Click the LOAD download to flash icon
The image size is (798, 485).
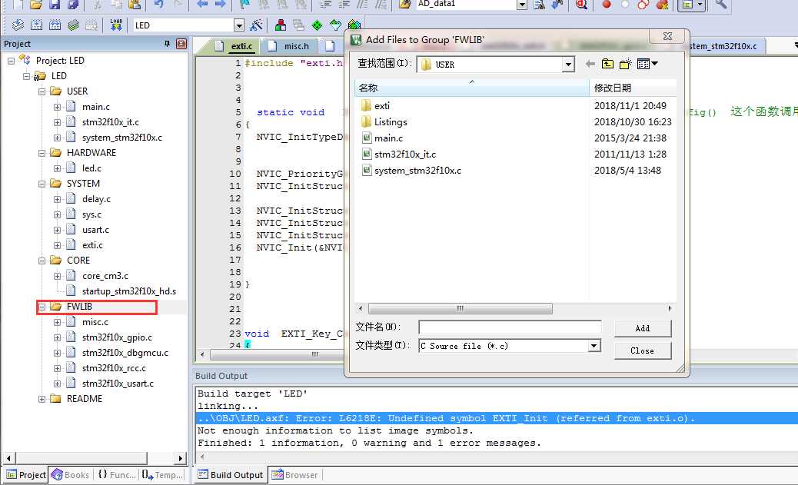tap(116, 25)
